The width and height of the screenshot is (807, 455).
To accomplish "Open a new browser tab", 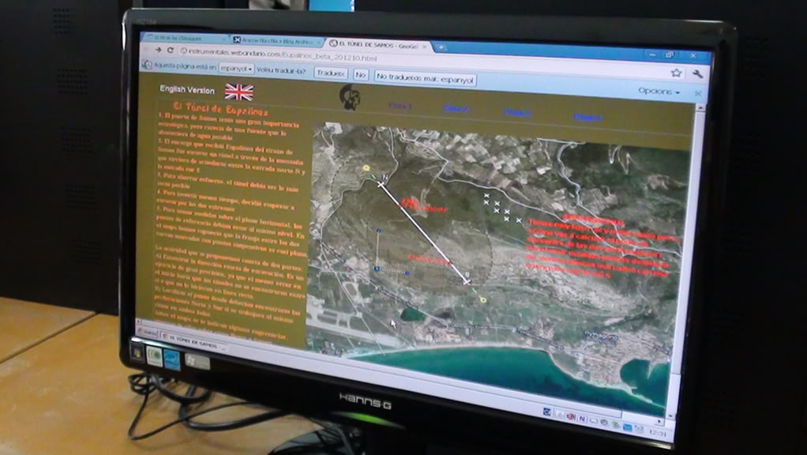I will pos(441,47).
